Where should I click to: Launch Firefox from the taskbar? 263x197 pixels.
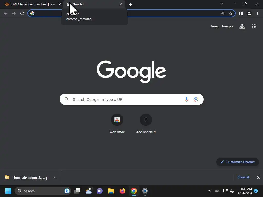[x=123, y=191]
